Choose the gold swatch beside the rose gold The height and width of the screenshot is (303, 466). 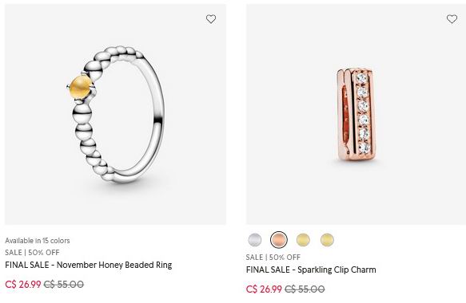pyautogui.click(x=303, y=240)
